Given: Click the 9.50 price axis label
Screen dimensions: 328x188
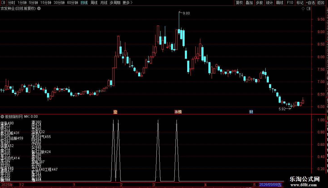Looking at the screenshot, I should pyautogui.click(x=321, y=19).
